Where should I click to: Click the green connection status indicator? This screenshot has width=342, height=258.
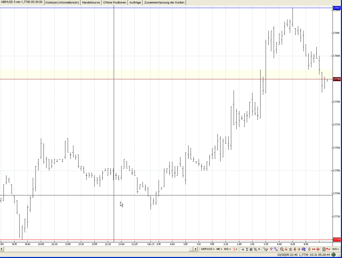point(334,255)
